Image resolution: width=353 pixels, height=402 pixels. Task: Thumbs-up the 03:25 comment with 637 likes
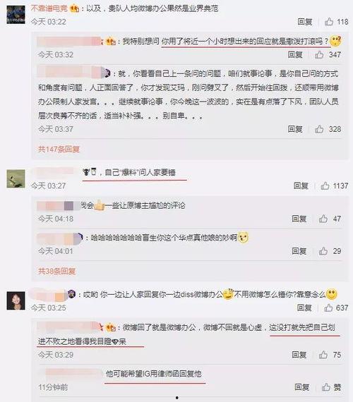pos(328,307)
